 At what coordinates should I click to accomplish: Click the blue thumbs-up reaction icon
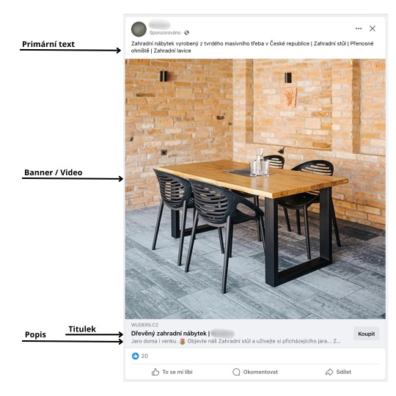point(136,356)
